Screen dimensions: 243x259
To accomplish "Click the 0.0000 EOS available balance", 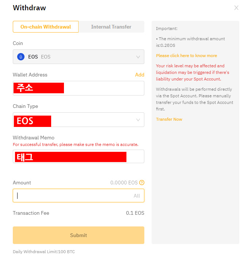I will (124, 183).
